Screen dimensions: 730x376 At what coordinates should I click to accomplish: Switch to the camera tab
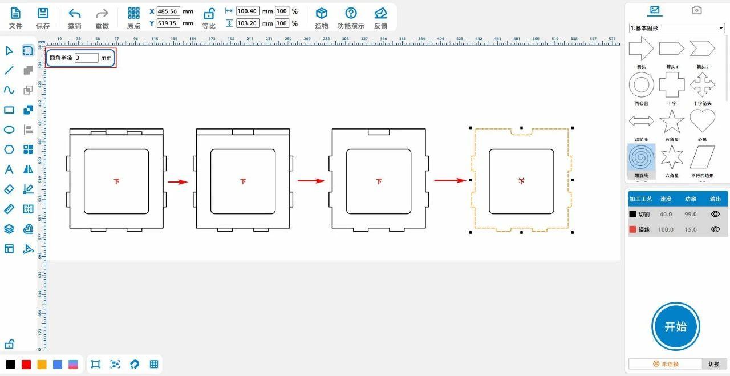point(696,10)
